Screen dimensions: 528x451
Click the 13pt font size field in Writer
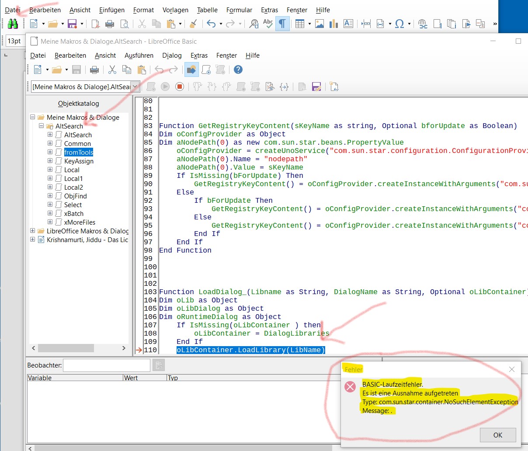pyautogui.click(x=14, y=41)
